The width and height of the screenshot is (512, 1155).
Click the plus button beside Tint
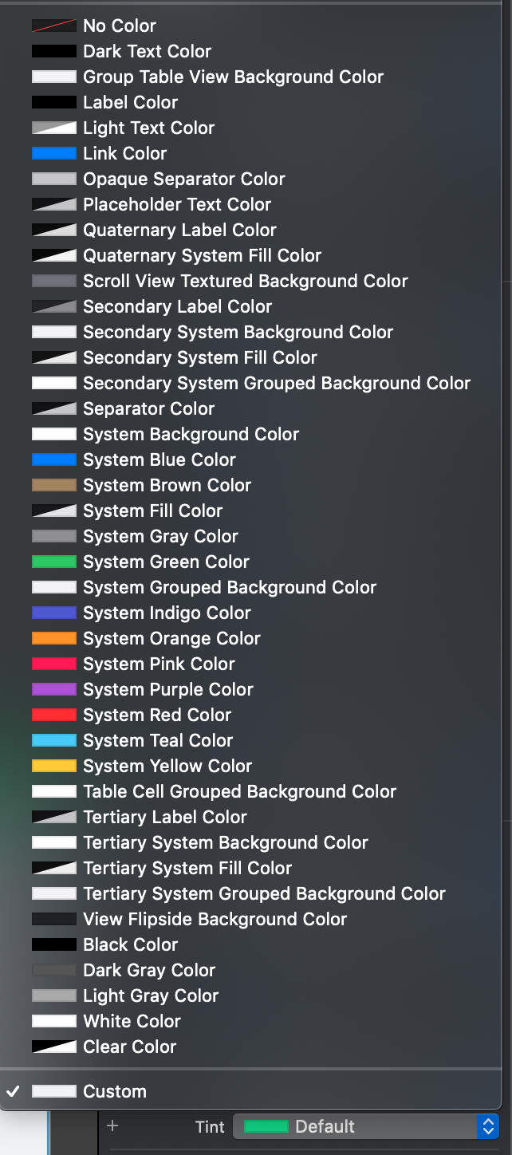click(112, 1125)
